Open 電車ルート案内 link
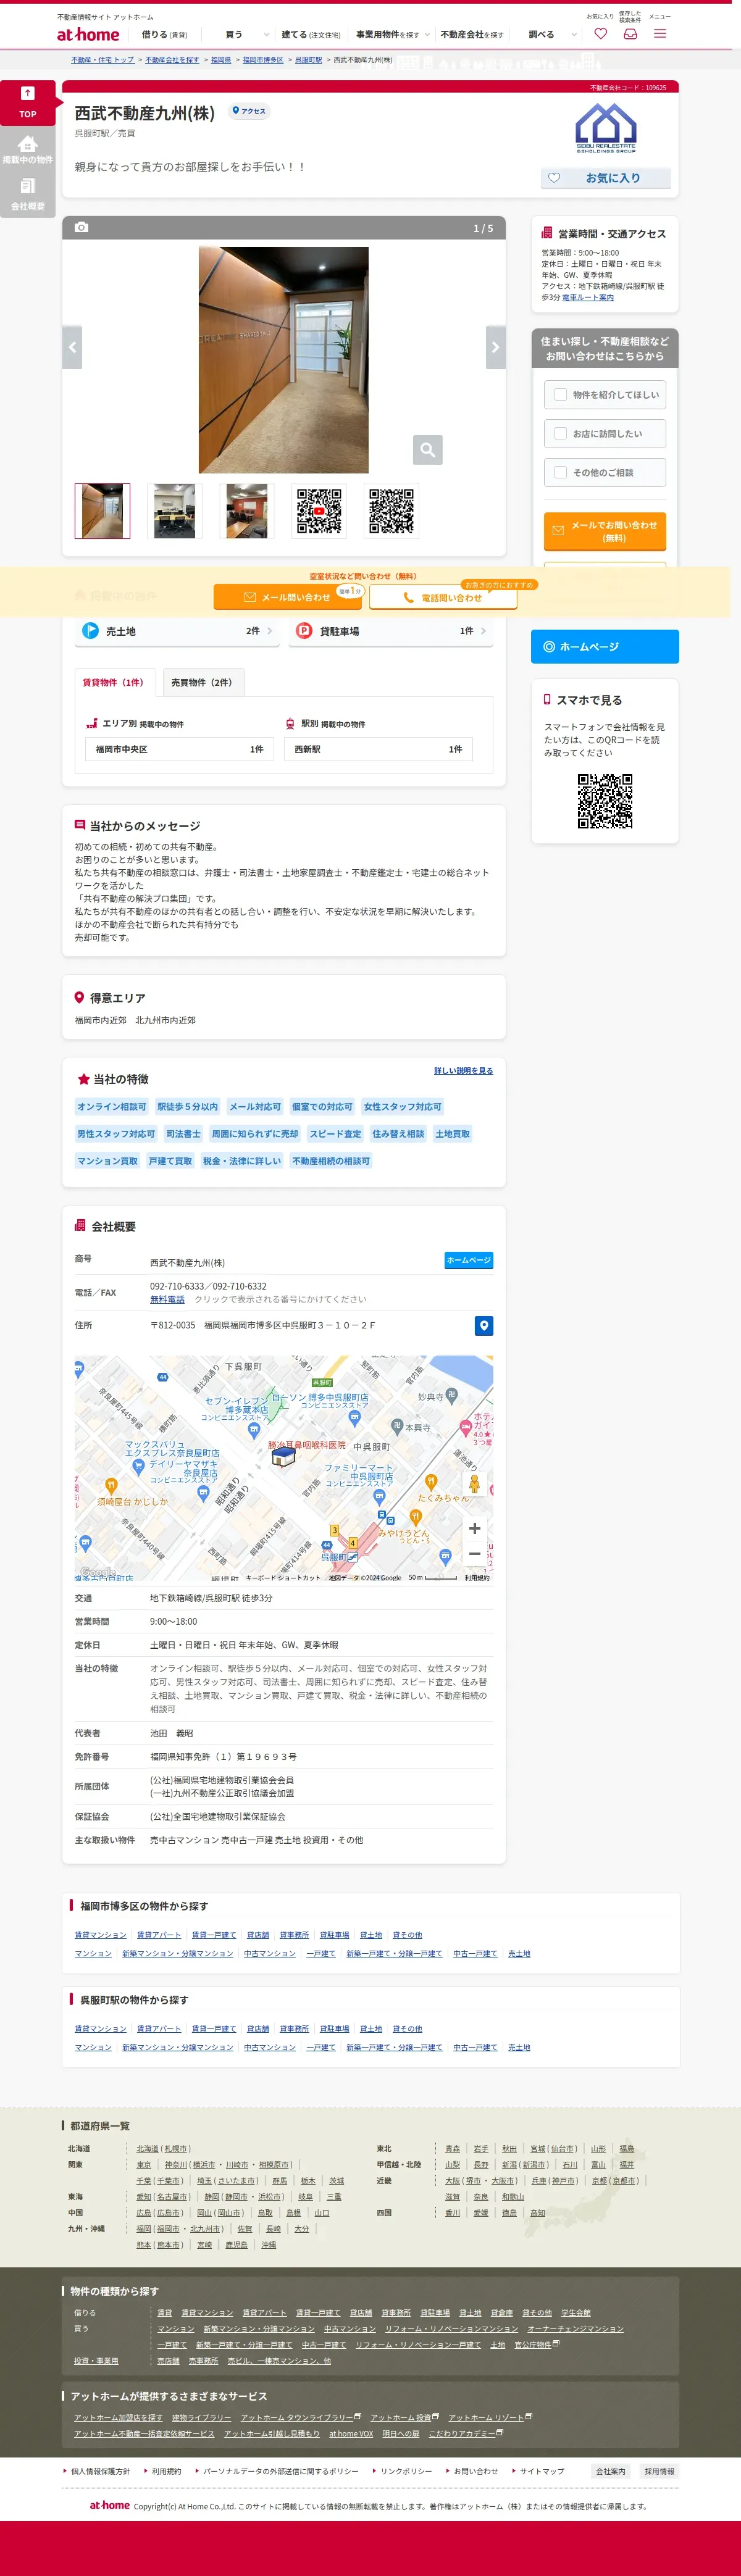This screenshot has height=2576, width=741. click(x=588, y=297)
